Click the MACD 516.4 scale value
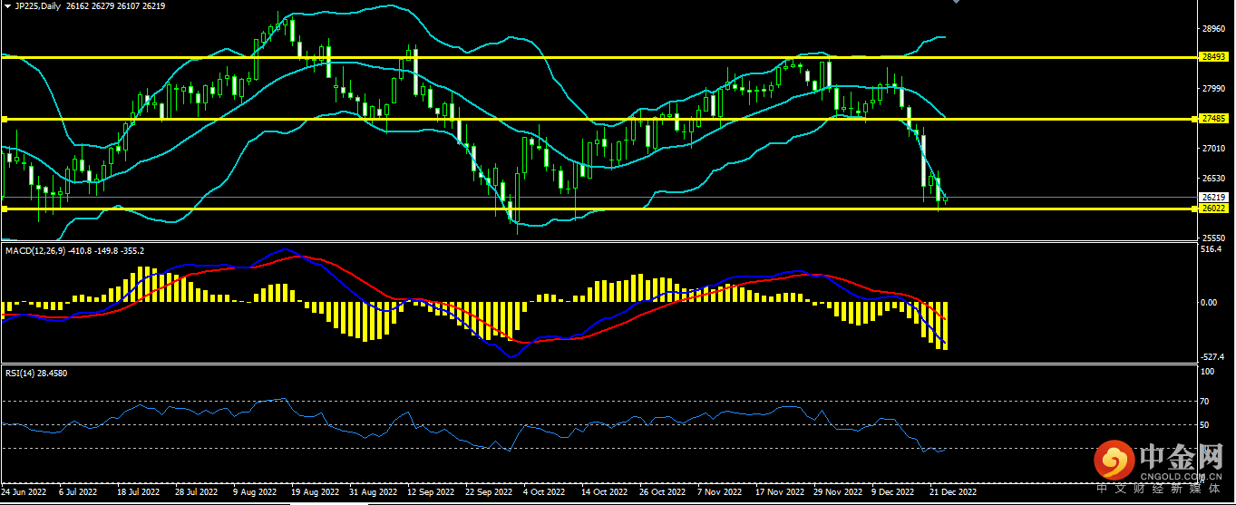Viewport: 1236px width, 505px height. pos(1210,248)
